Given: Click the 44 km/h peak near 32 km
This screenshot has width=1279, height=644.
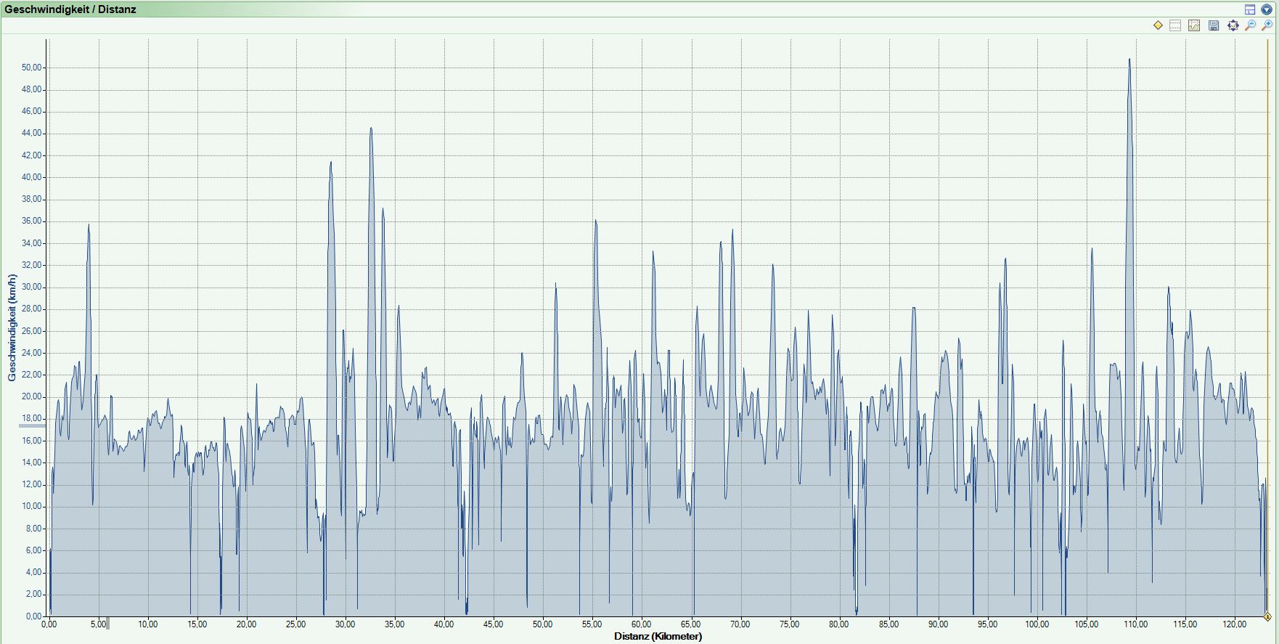Looking at the screenshot, I should (x=371, y=129).
